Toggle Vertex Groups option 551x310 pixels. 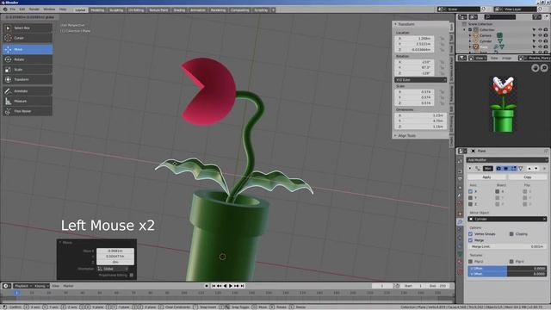tap(471, 234)
